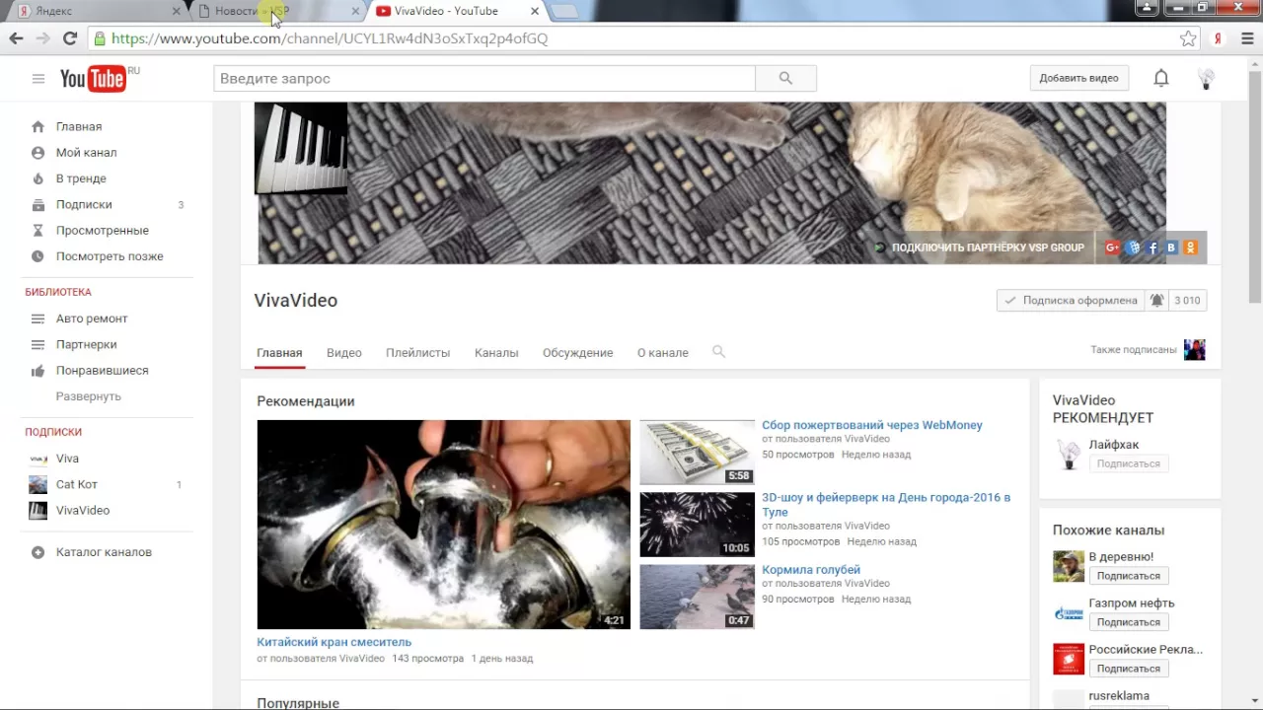The image size is (1263, 710).
Task: Click the Просмотренные hourglass icon
Action: tap(37, 231)
